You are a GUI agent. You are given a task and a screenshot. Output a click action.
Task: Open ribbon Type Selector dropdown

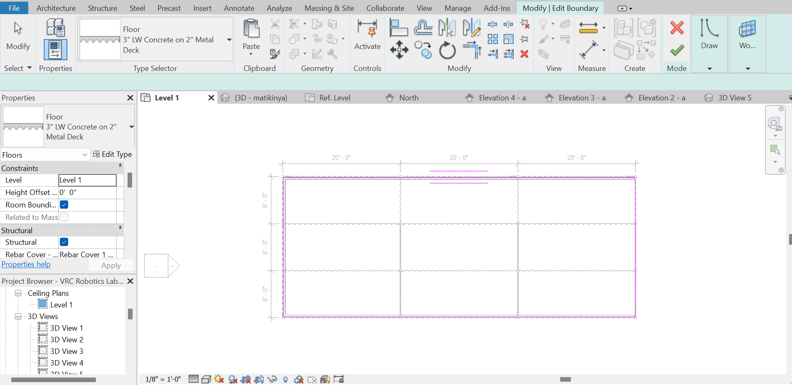tap(229, 40)
